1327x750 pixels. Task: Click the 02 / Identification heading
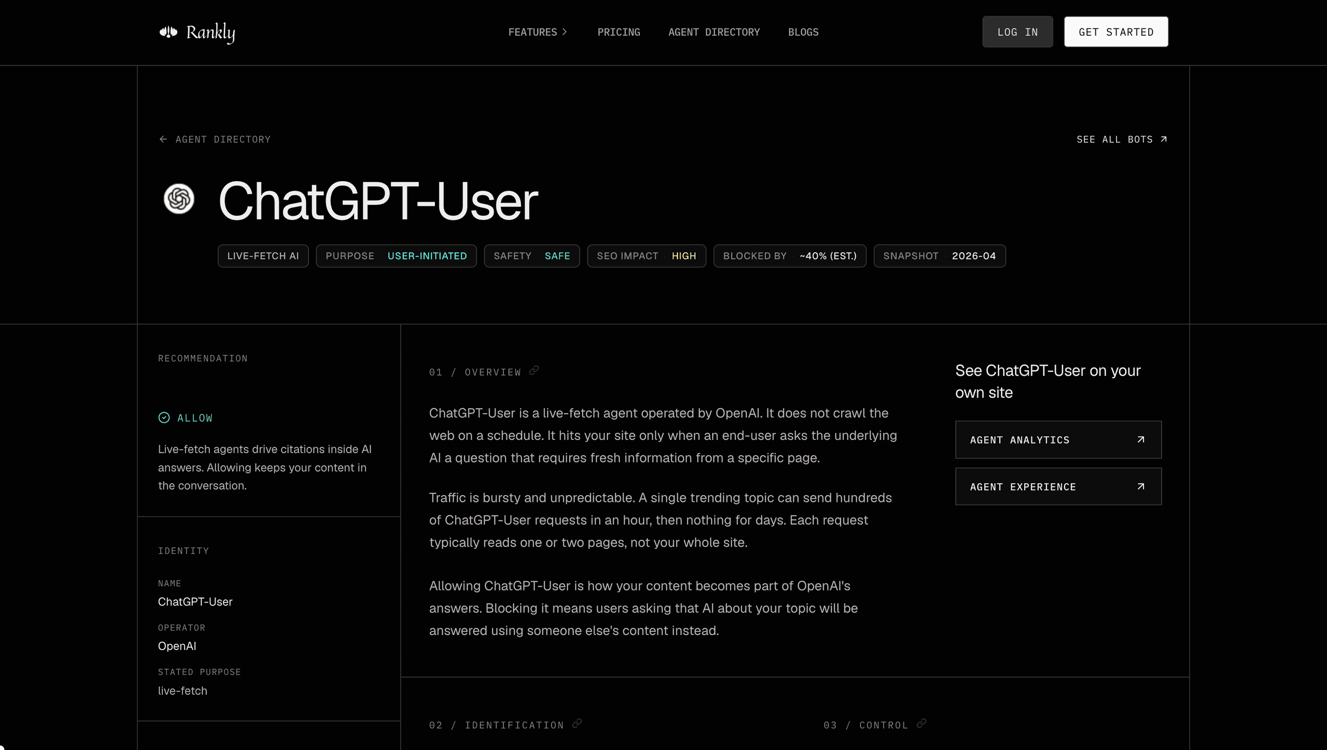[497, 725]
